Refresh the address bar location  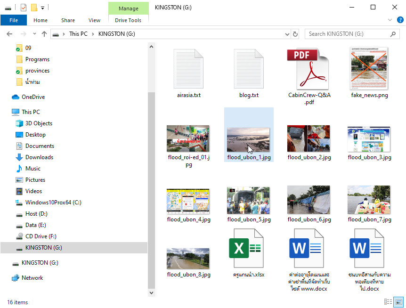tap(294, 33)
